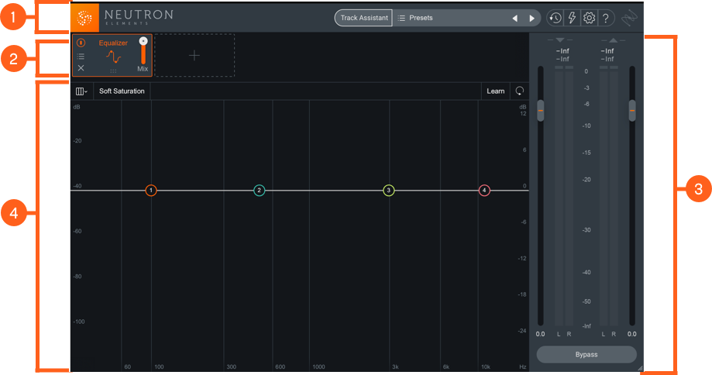This screenshot has width=712, height=375.
Task: Click the Learn button
Action: pos(495,91)
